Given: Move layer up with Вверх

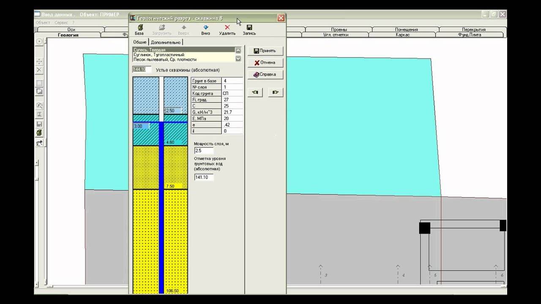Looking at the screenshot, I should (x=183, y=30).
